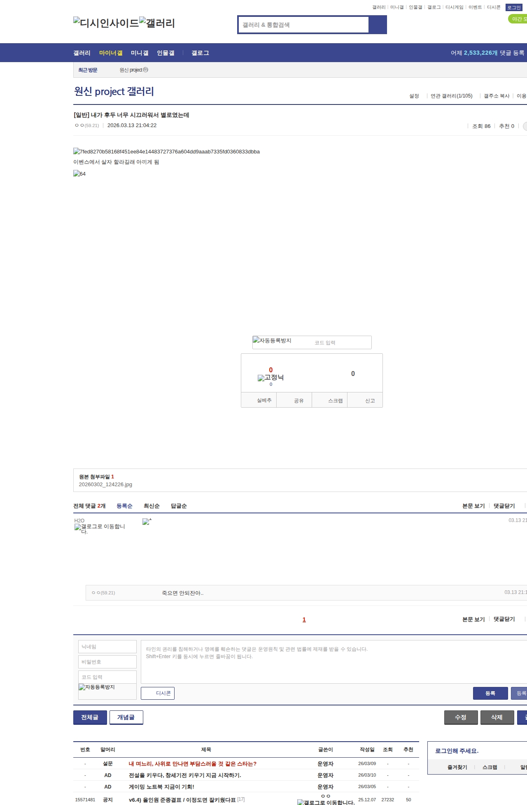The image size is (527, 805).
Task: Open the broken image 7fed8270b58168f451ee
Action: (x=166, y=151)
